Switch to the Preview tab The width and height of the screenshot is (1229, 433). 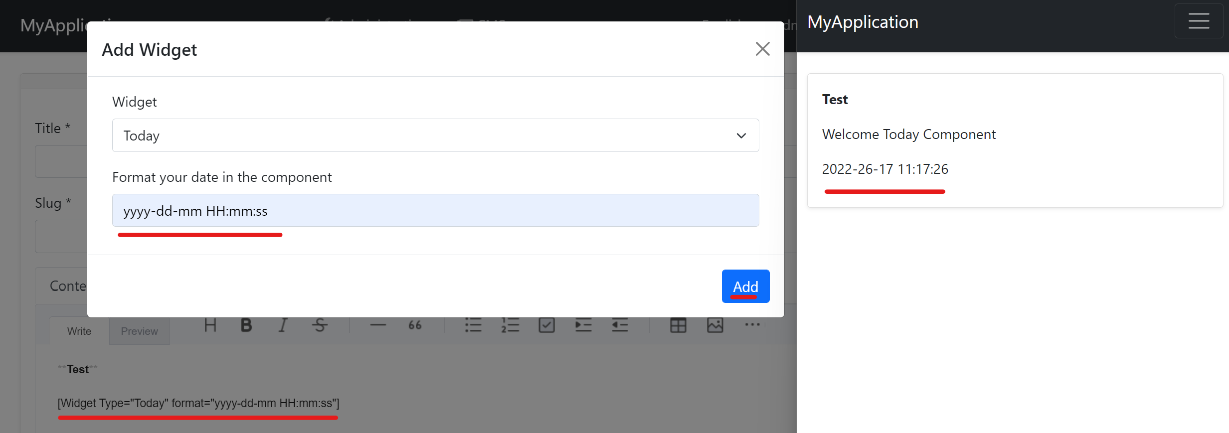pos(139,330)
